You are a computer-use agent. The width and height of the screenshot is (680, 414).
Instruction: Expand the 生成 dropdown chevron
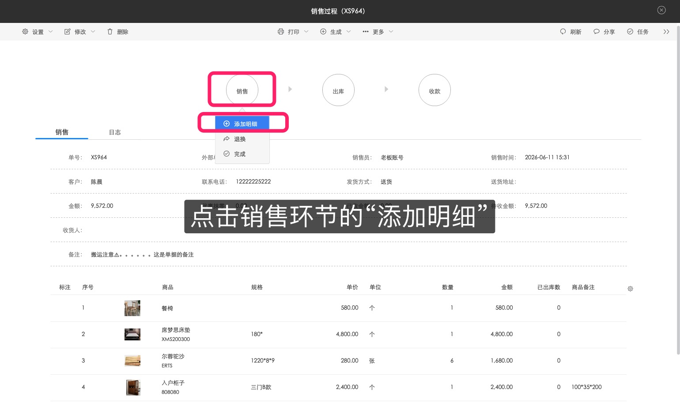pyautogui.click(x=348, y=32)
